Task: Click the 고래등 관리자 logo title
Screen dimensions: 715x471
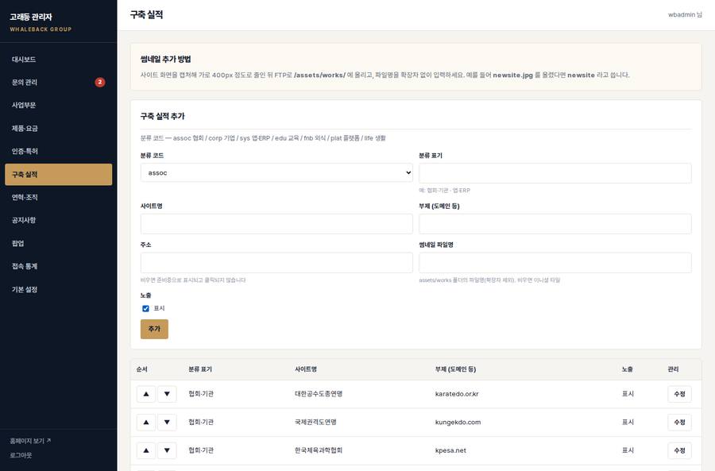Action: pos(31,17)
